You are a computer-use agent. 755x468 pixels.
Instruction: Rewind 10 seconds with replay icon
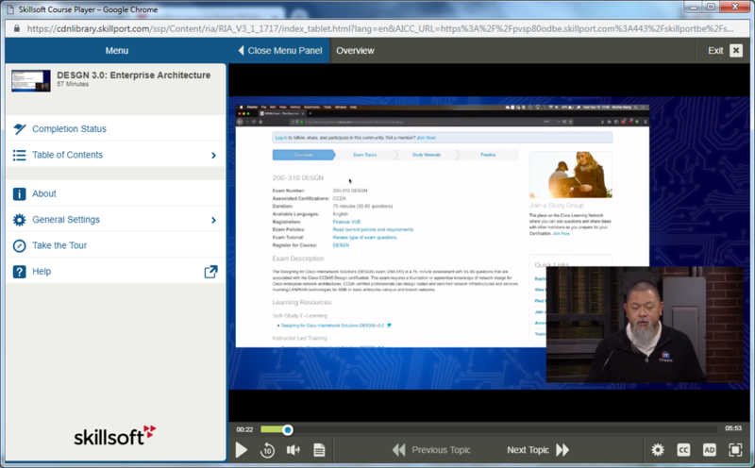(267, 450)
